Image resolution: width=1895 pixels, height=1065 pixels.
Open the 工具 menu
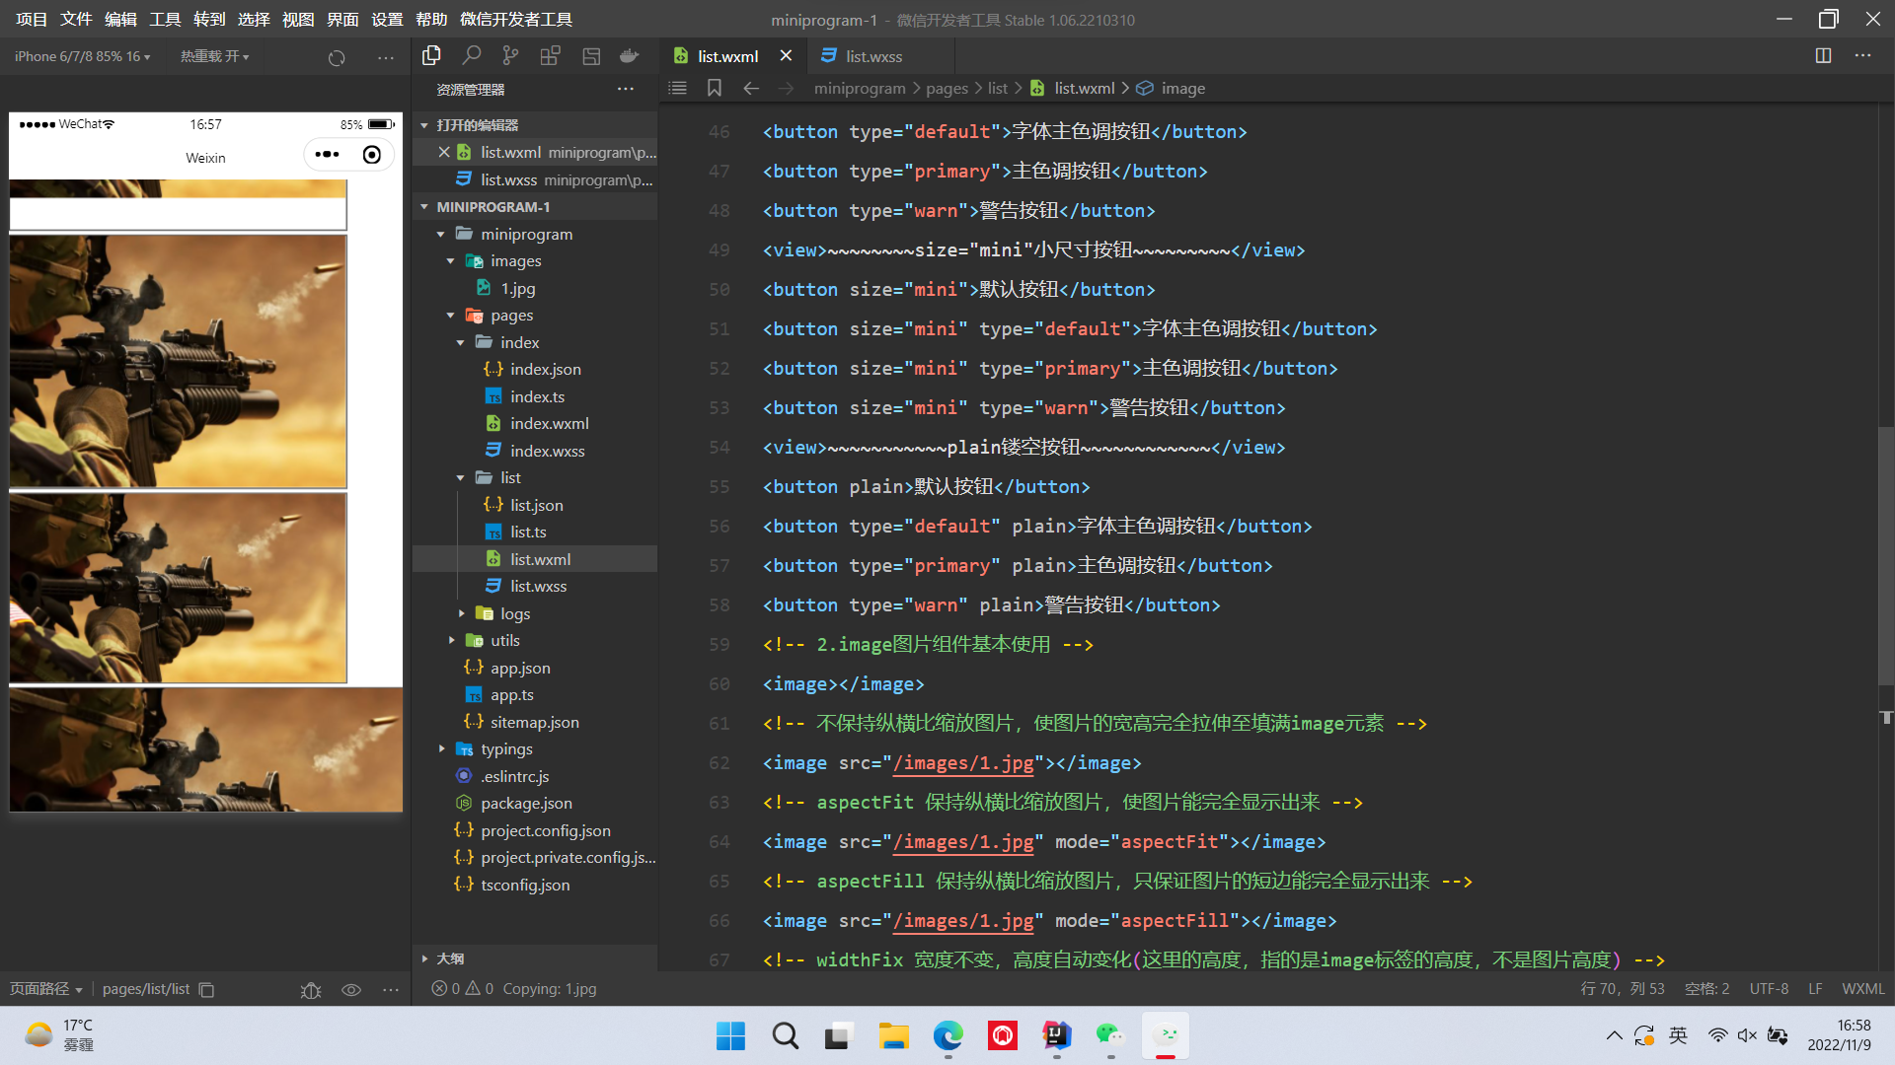click(x=165, y=20)
